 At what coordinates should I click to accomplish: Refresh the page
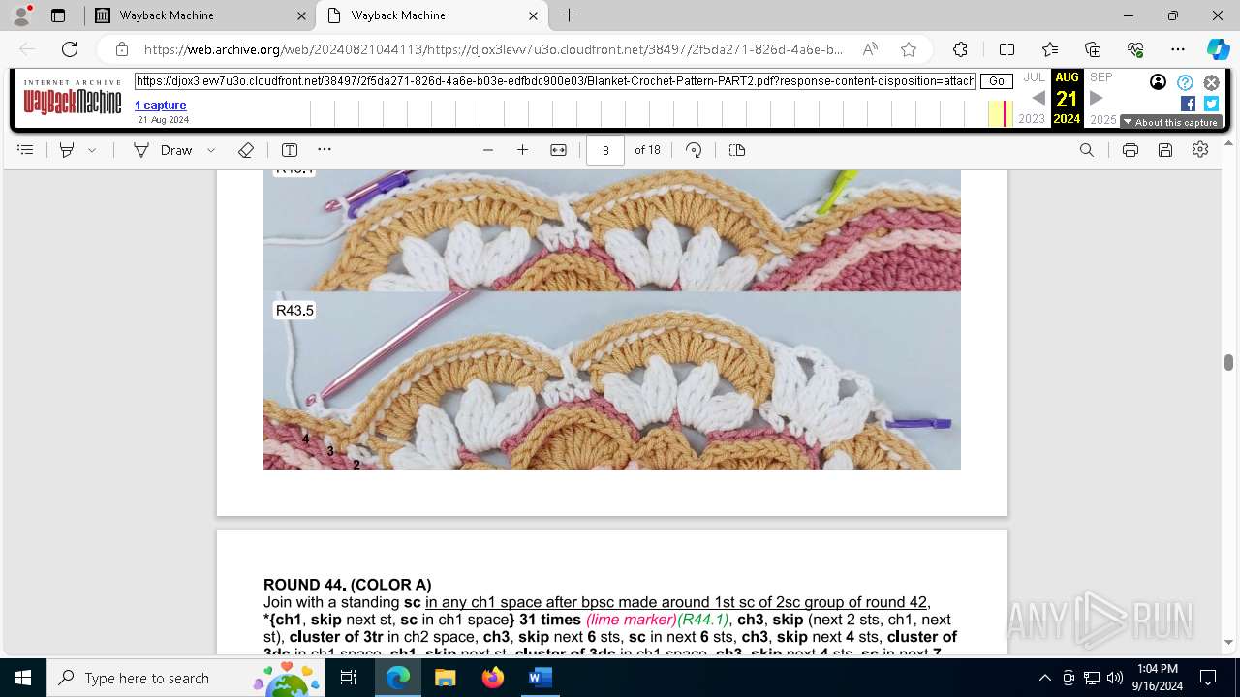(70, 49)
